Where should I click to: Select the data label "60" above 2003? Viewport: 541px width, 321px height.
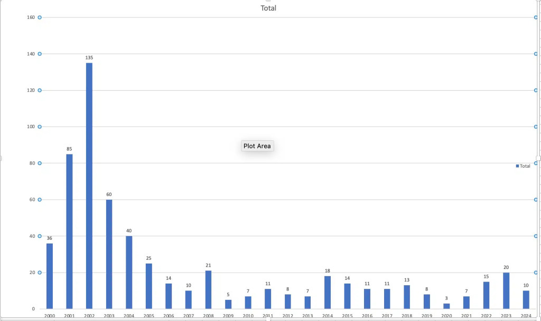109,194
